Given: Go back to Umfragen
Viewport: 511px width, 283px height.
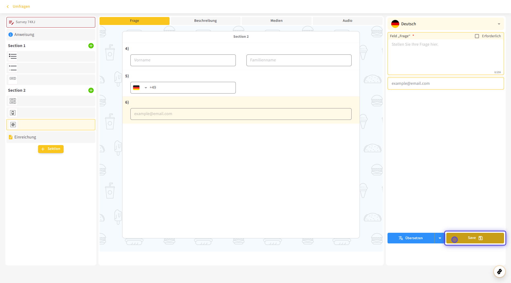Looking at the screenshot, I should tap(19, 6).
